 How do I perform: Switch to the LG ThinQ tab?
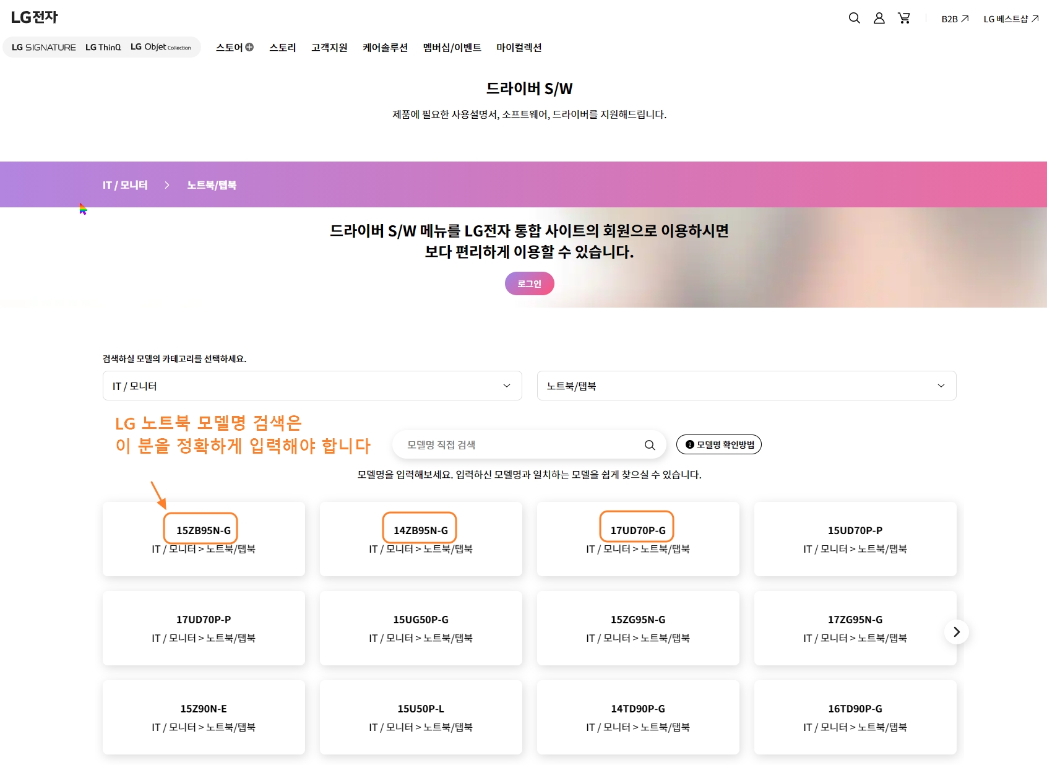(x=103, y=46)
